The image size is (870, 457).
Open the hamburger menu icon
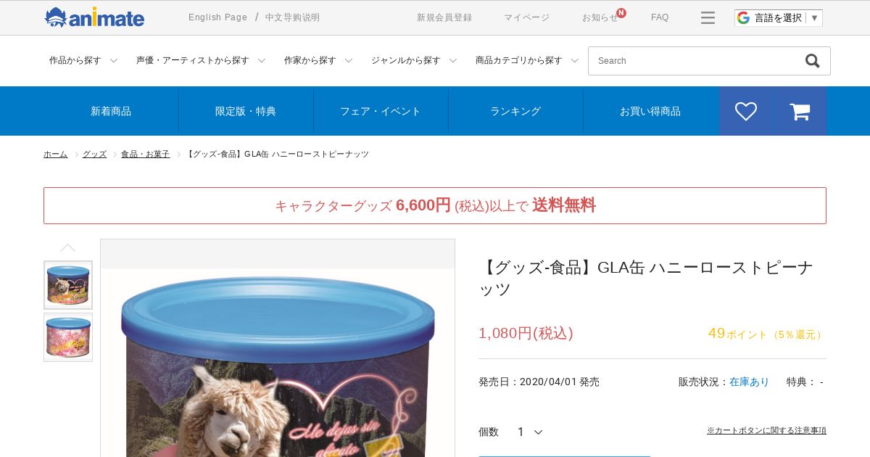click(708, 17)
